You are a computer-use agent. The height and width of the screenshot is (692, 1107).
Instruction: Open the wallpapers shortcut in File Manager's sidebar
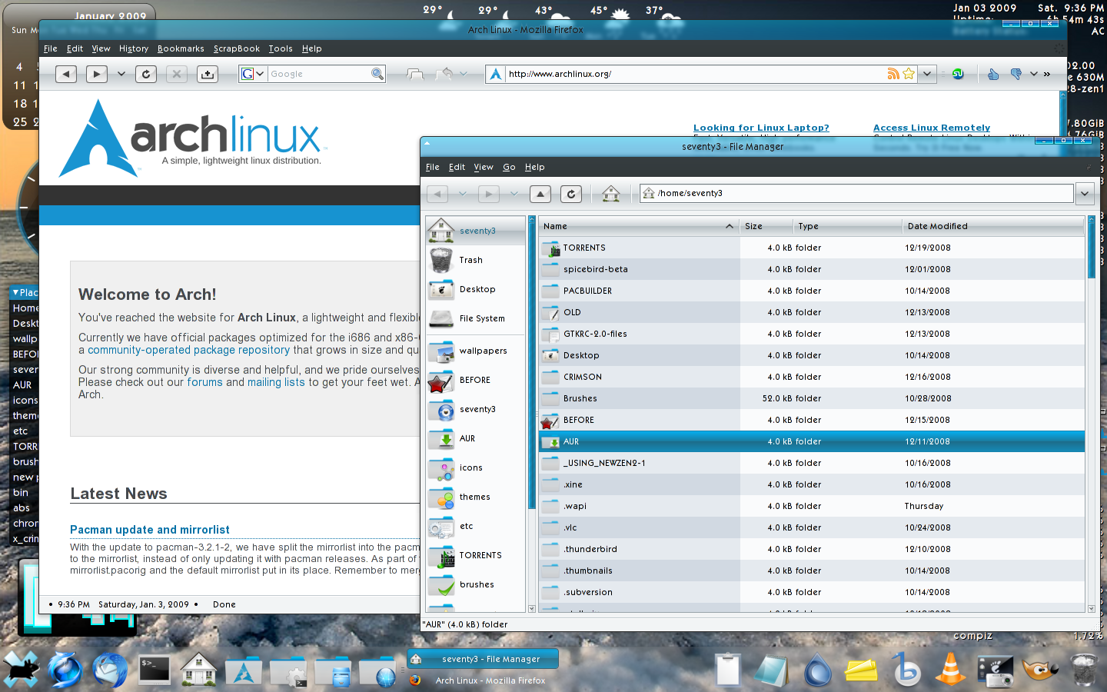[475, 351]
